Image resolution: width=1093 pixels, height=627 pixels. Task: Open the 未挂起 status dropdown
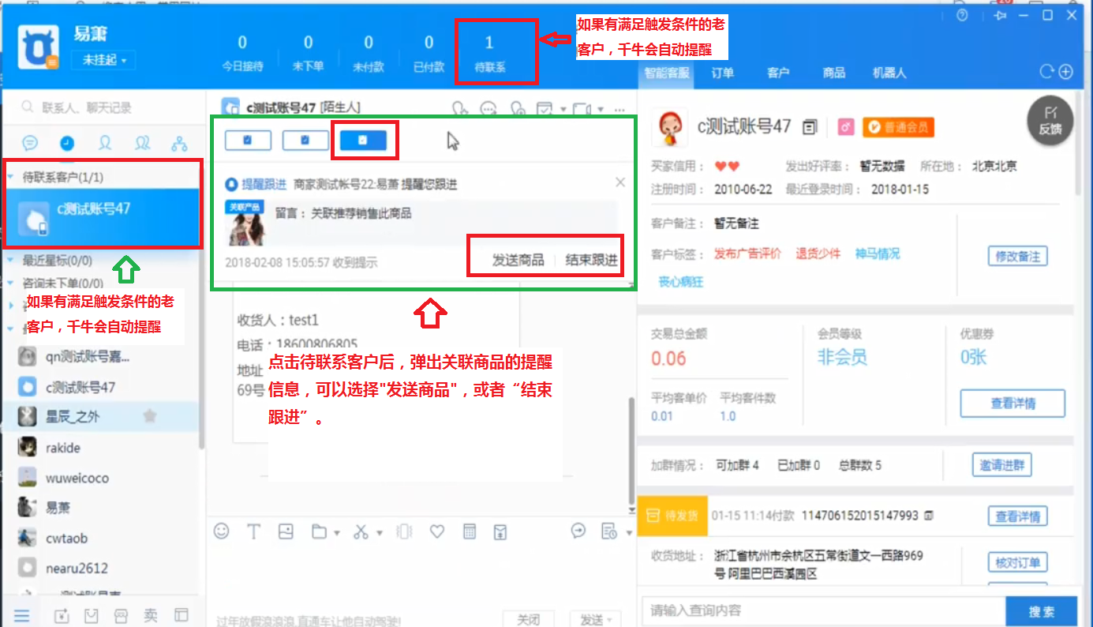(103, 60)
